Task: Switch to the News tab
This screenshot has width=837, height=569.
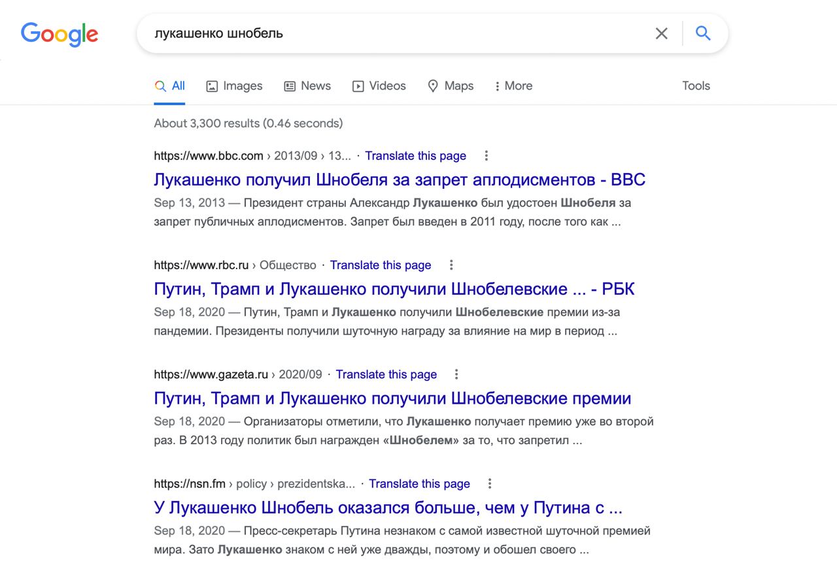Action: pyautogui.click(x=307, y=86)
